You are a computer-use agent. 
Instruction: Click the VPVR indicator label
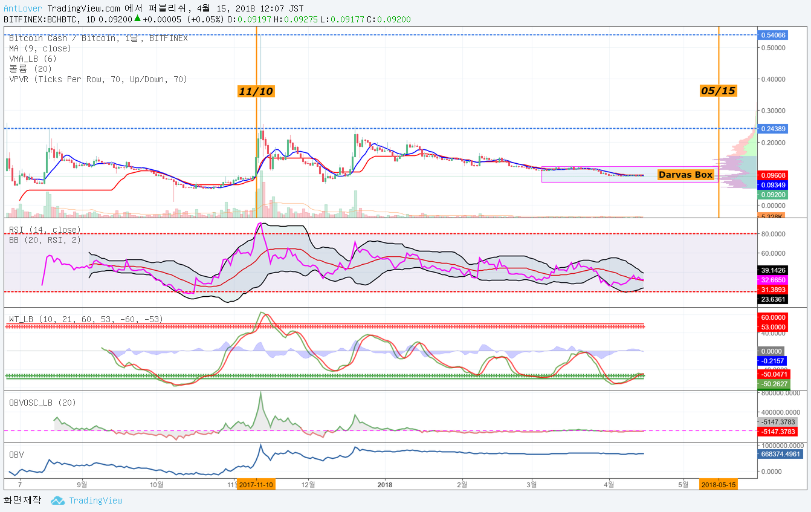(x=98, y=79)
